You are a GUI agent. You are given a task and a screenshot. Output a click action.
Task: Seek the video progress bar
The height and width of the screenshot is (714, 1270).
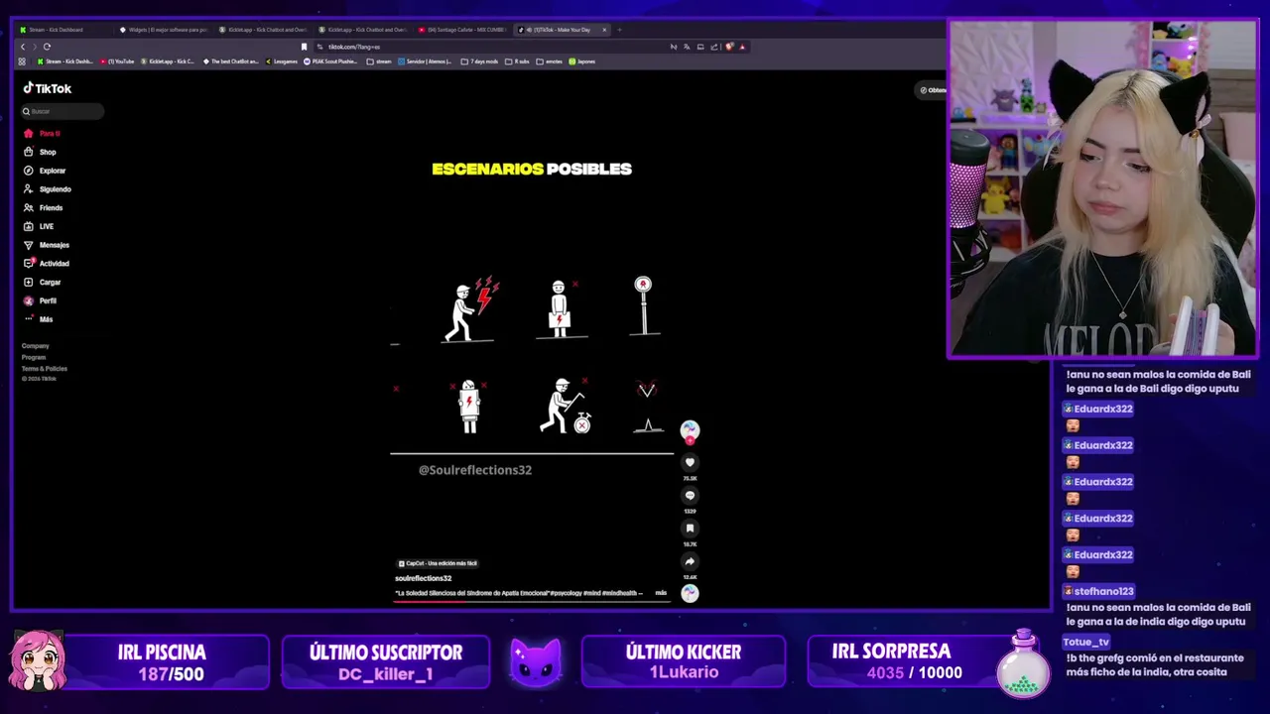[x=532, y=600]
